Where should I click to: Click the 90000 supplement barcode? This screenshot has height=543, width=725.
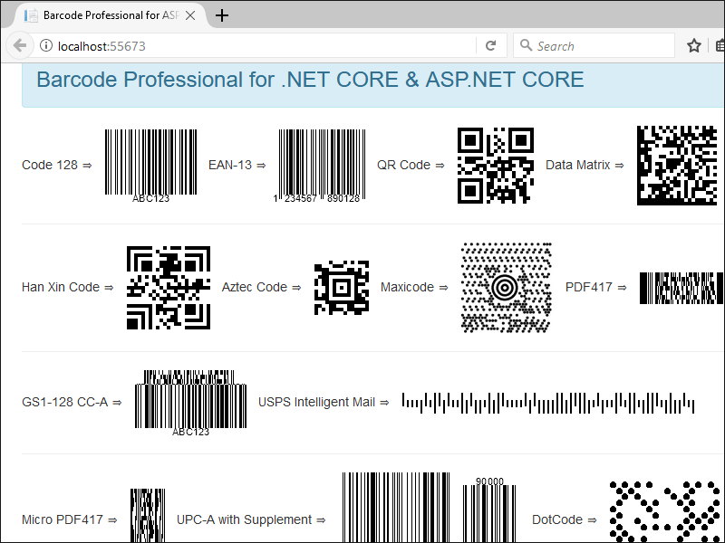coord(489,510)
